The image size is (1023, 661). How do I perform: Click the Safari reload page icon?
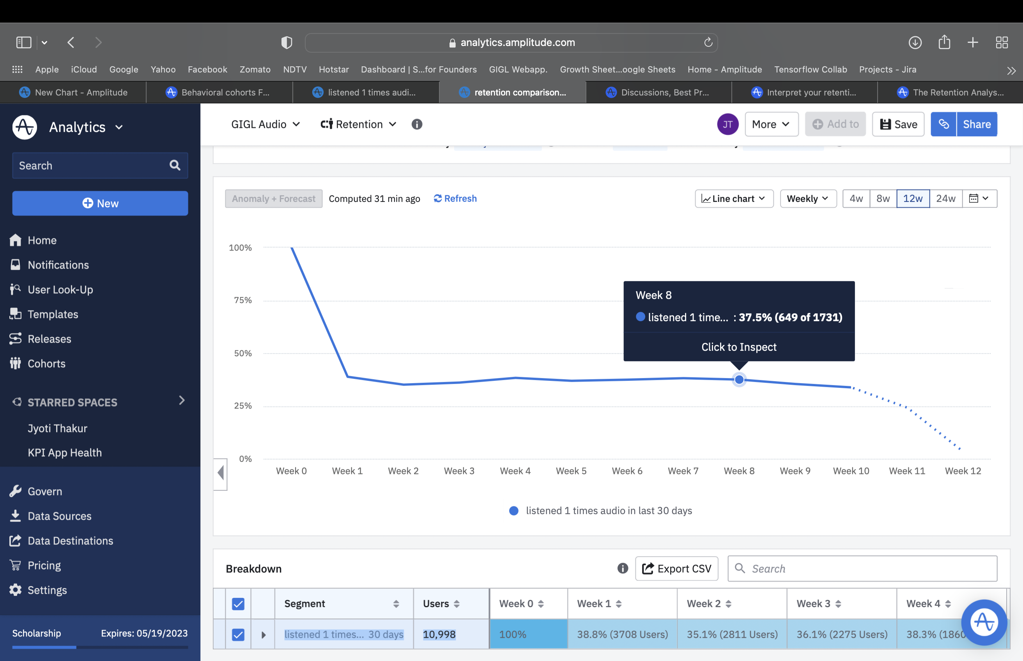pos(708,42)
